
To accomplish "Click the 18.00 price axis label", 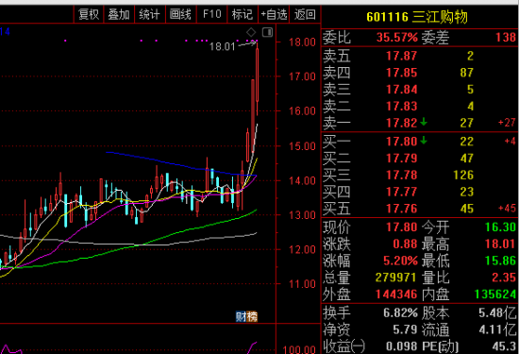I will pos(302,42).
